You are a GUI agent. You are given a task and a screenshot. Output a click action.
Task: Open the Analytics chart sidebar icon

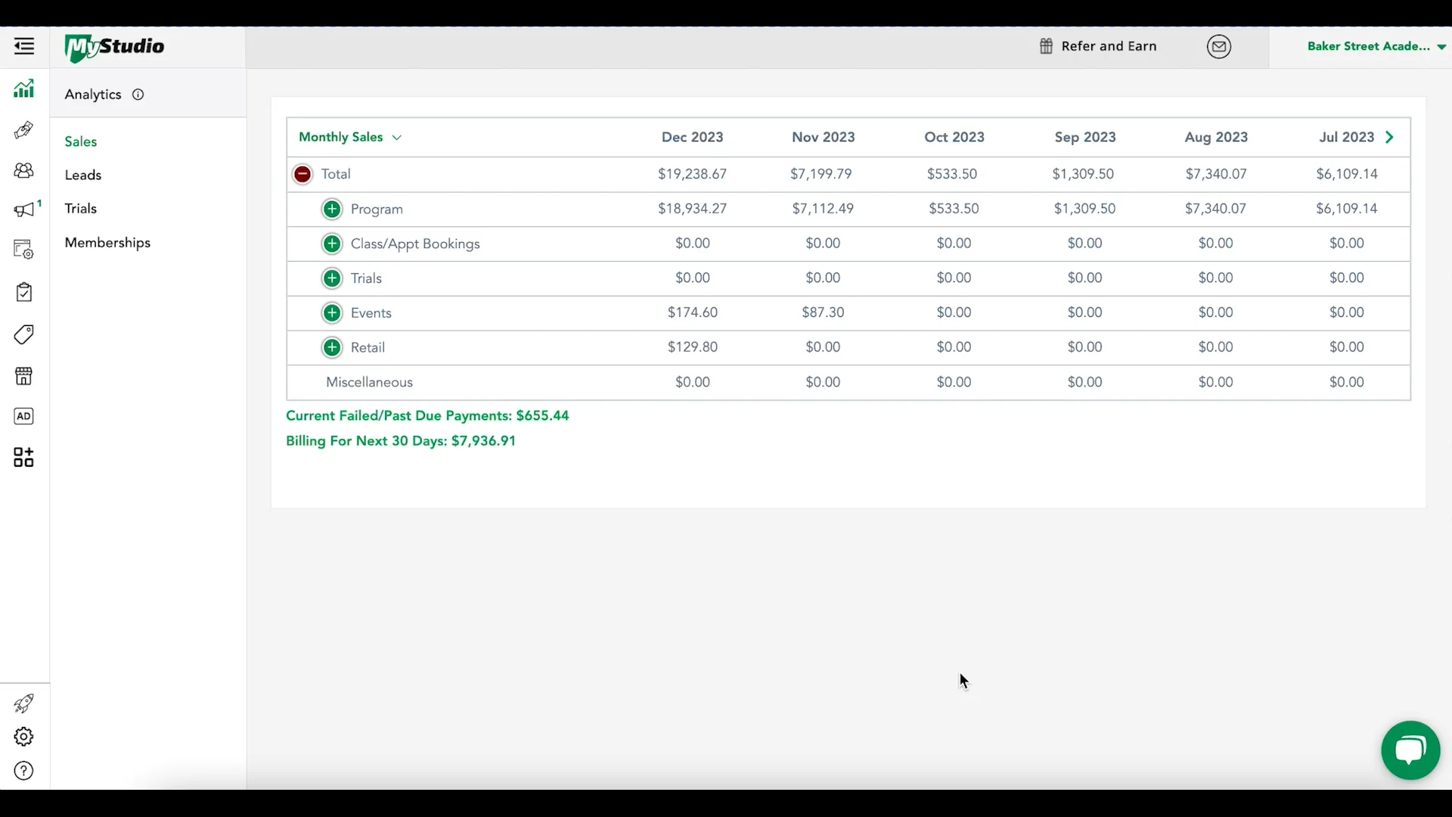[x=24, y=89]
